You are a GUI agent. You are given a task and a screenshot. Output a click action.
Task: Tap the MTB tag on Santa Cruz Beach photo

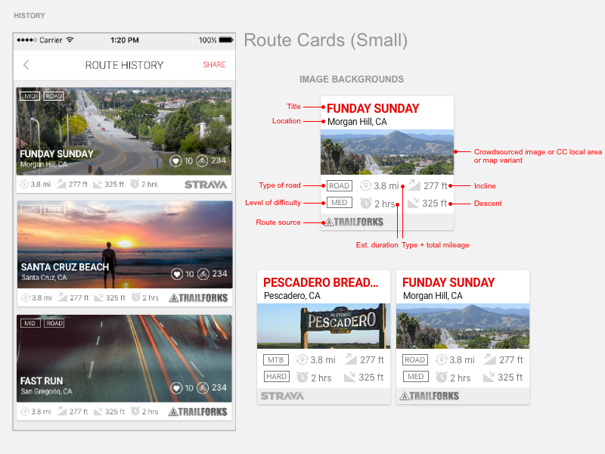(54, 210)
